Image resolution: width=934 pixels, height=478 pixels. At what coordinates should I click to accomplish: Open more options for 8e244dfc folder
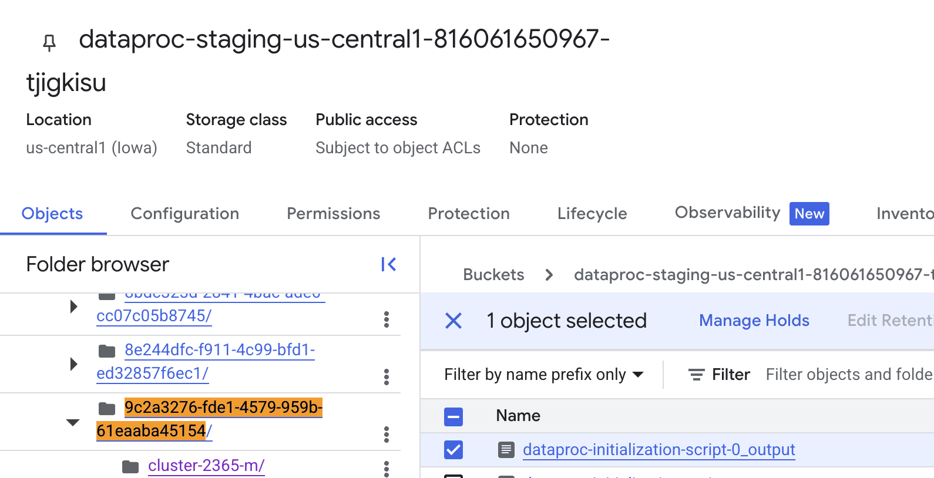tap(386, 376)
